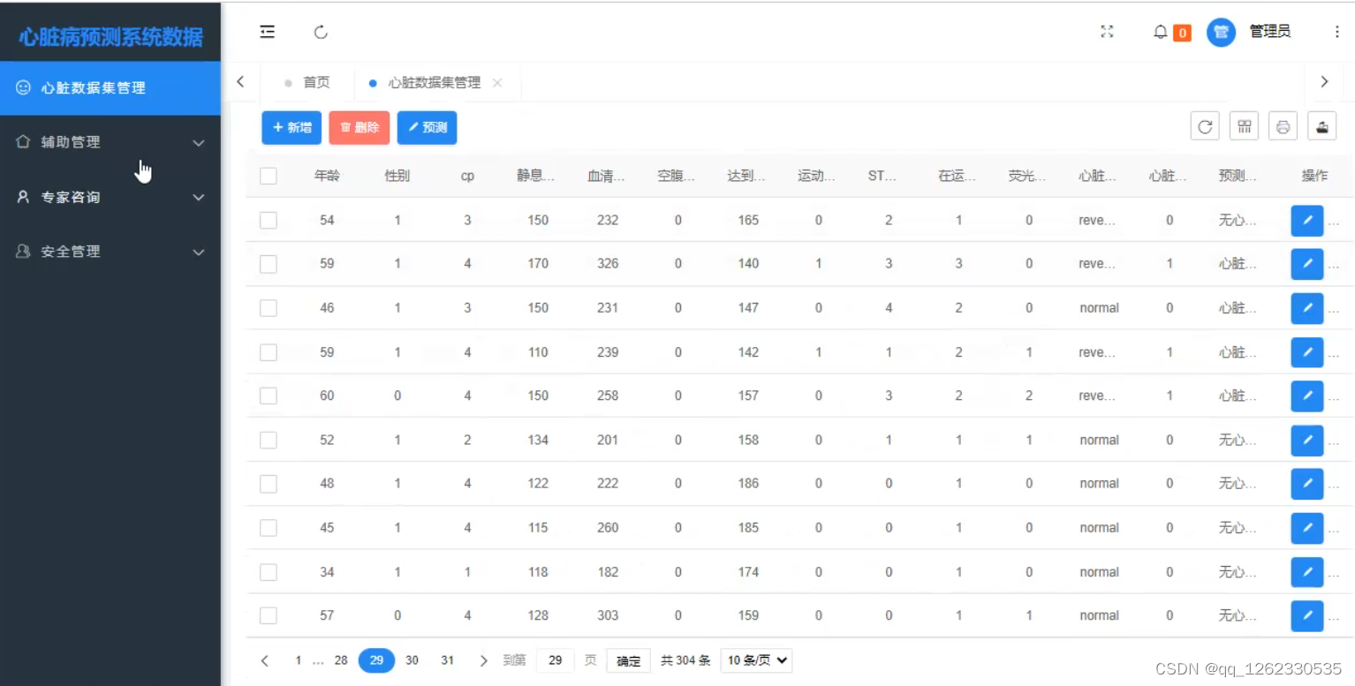Click the 年龄 column header
The height and width of the screenshot is (686, 1355).
point(327,176)
